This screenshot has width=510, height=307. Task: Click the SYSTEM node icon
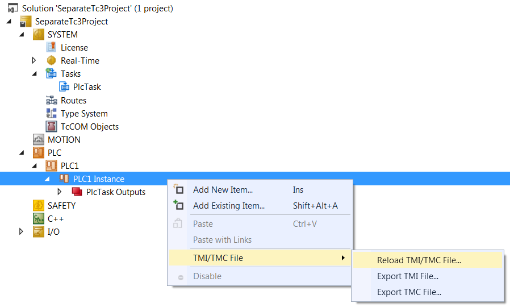(39, 35)
